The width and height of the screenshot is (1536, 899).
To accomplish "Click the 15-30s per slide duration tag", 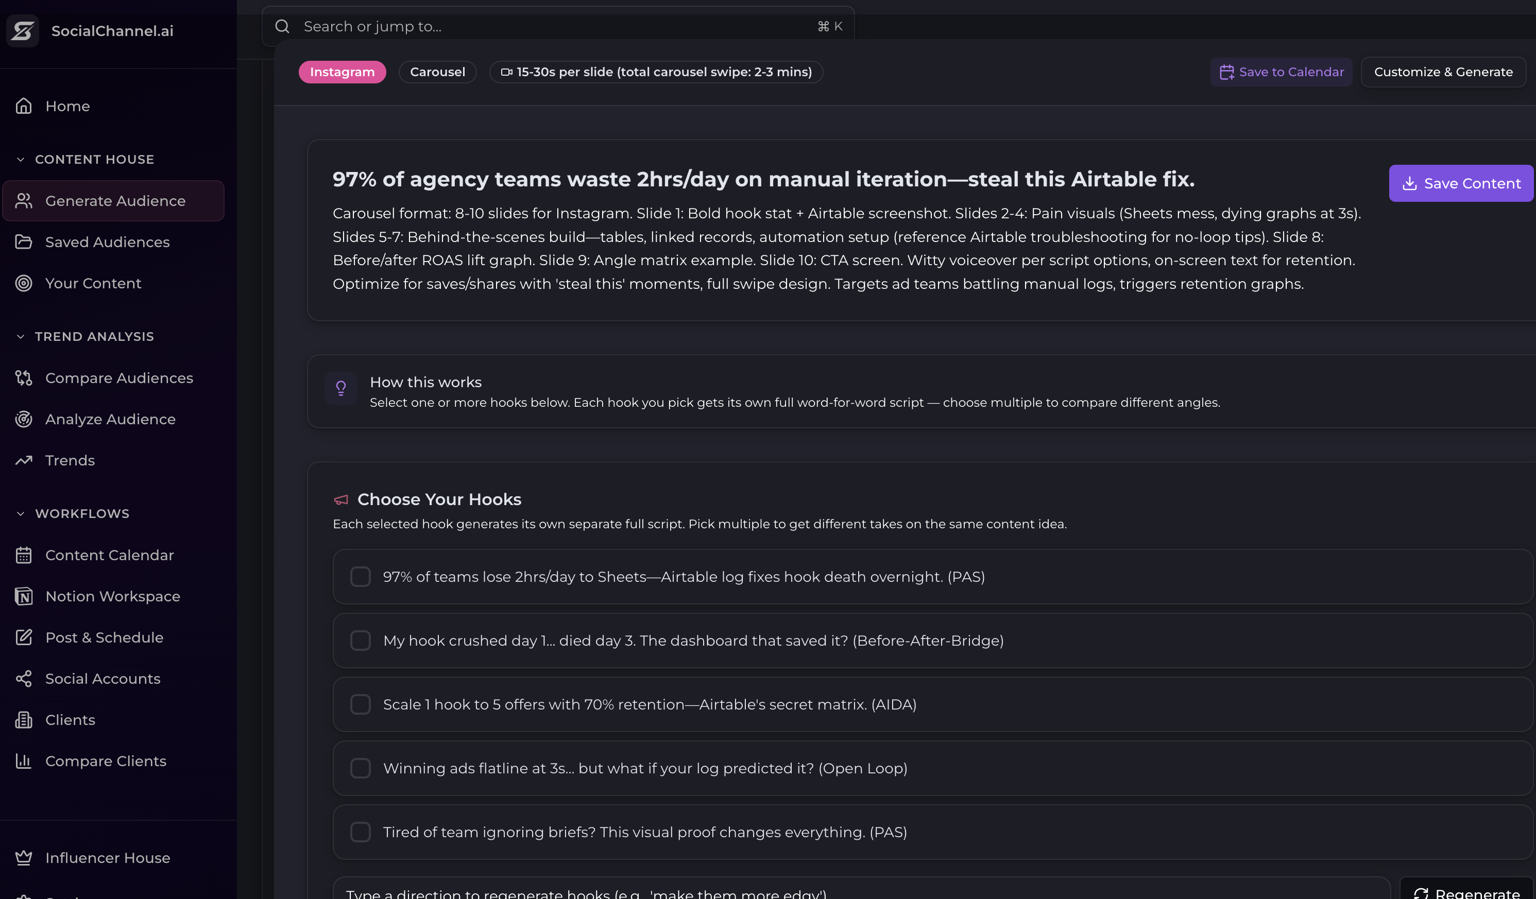I will coord(656,72).
